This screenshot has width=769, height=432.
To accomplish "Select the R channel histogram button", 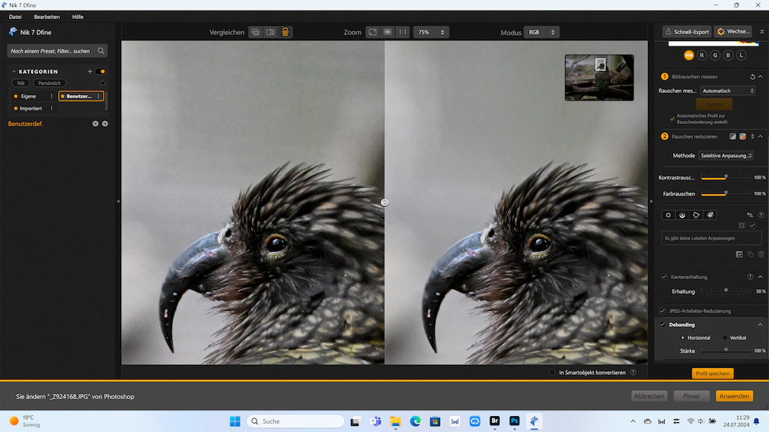I will 702,56.
